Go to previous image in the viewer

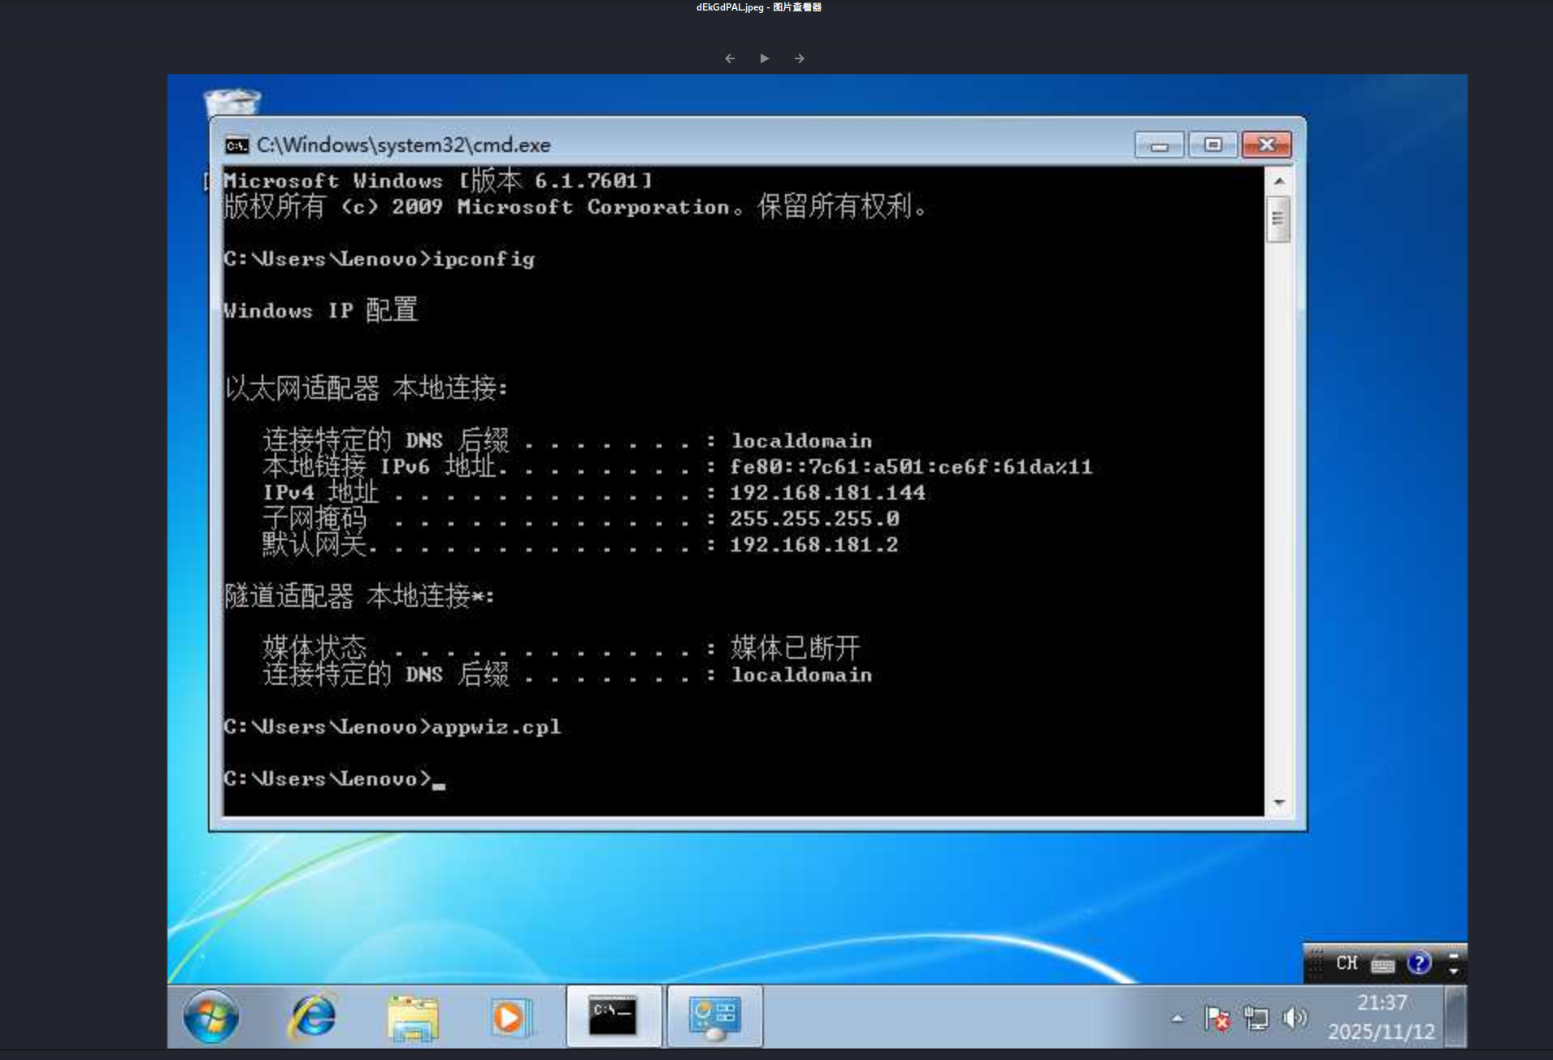click(730, 58)
